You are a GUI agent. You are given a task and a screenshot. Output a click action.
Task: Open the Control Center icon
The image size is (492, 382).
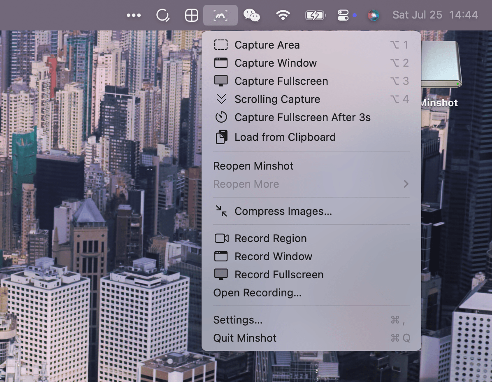343,15
